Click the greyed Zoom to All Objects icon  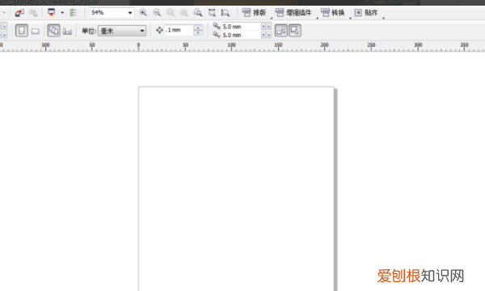tap(184, 13)
